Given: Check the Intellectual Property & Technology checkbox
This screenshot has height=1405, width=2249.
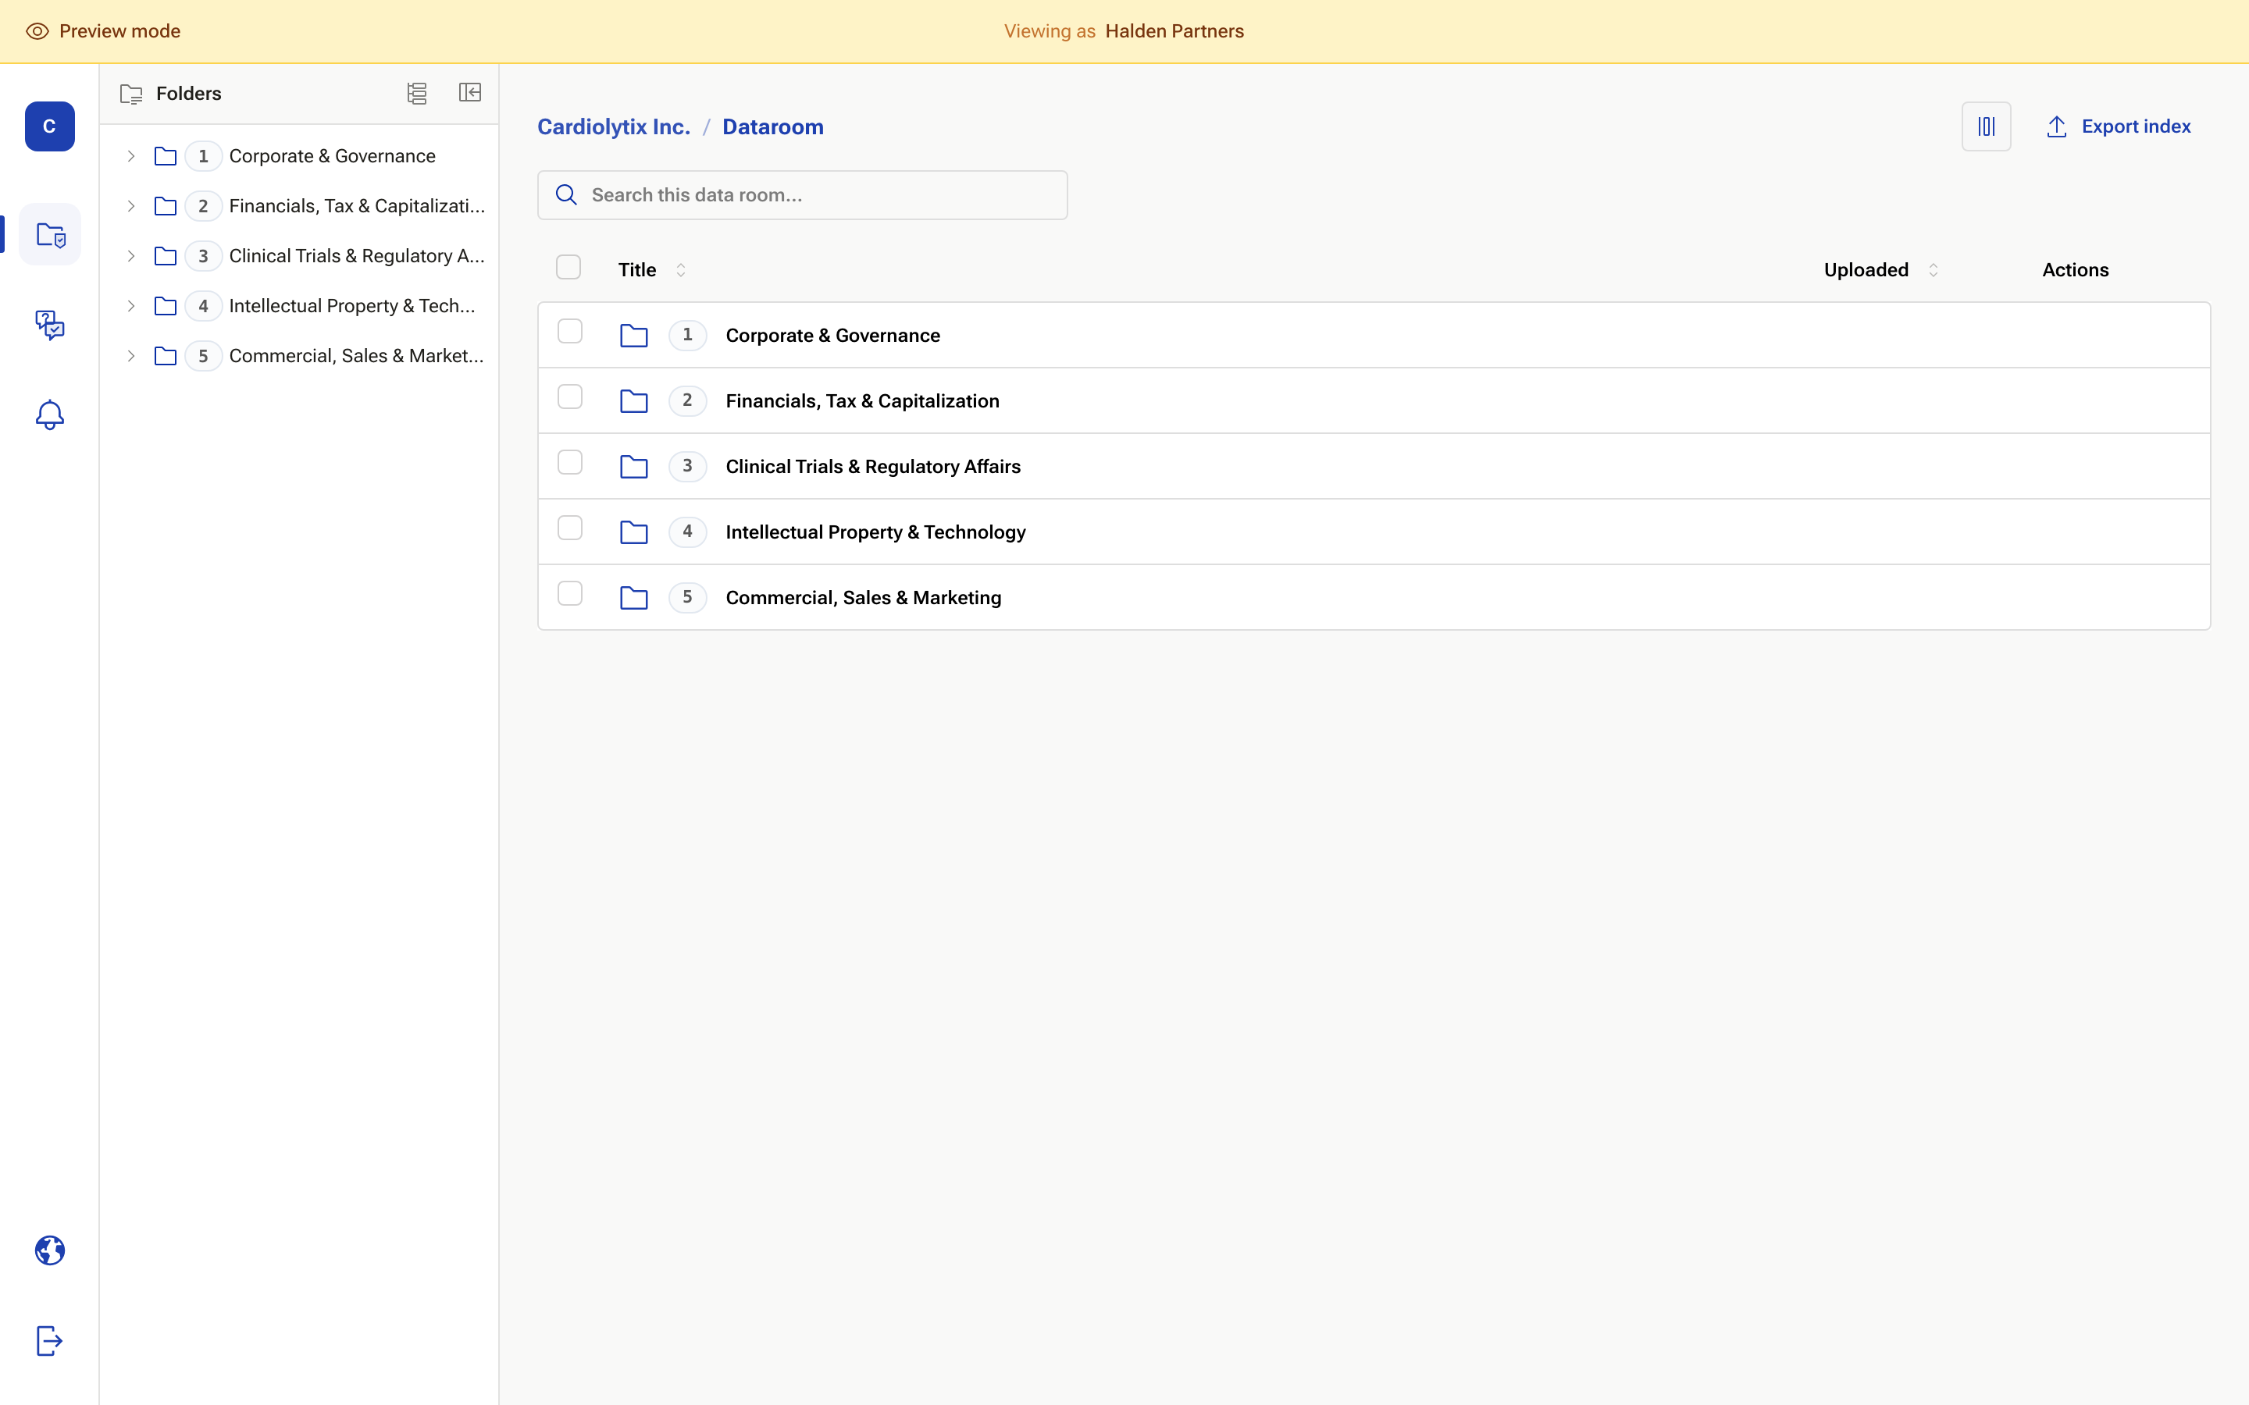Looking at the screenshot, I should click(x=570, y=528).
